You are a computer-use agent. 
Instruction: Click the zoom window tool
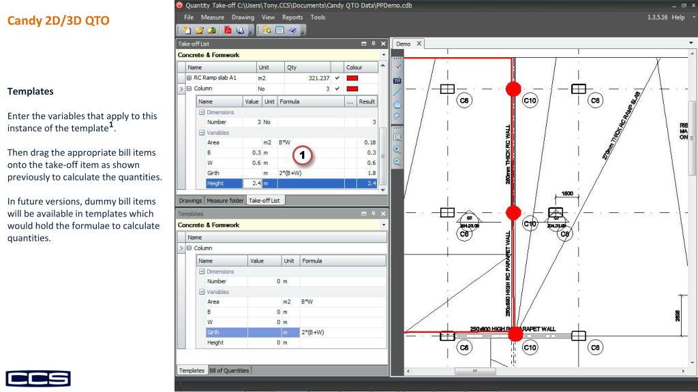(397, 137)
